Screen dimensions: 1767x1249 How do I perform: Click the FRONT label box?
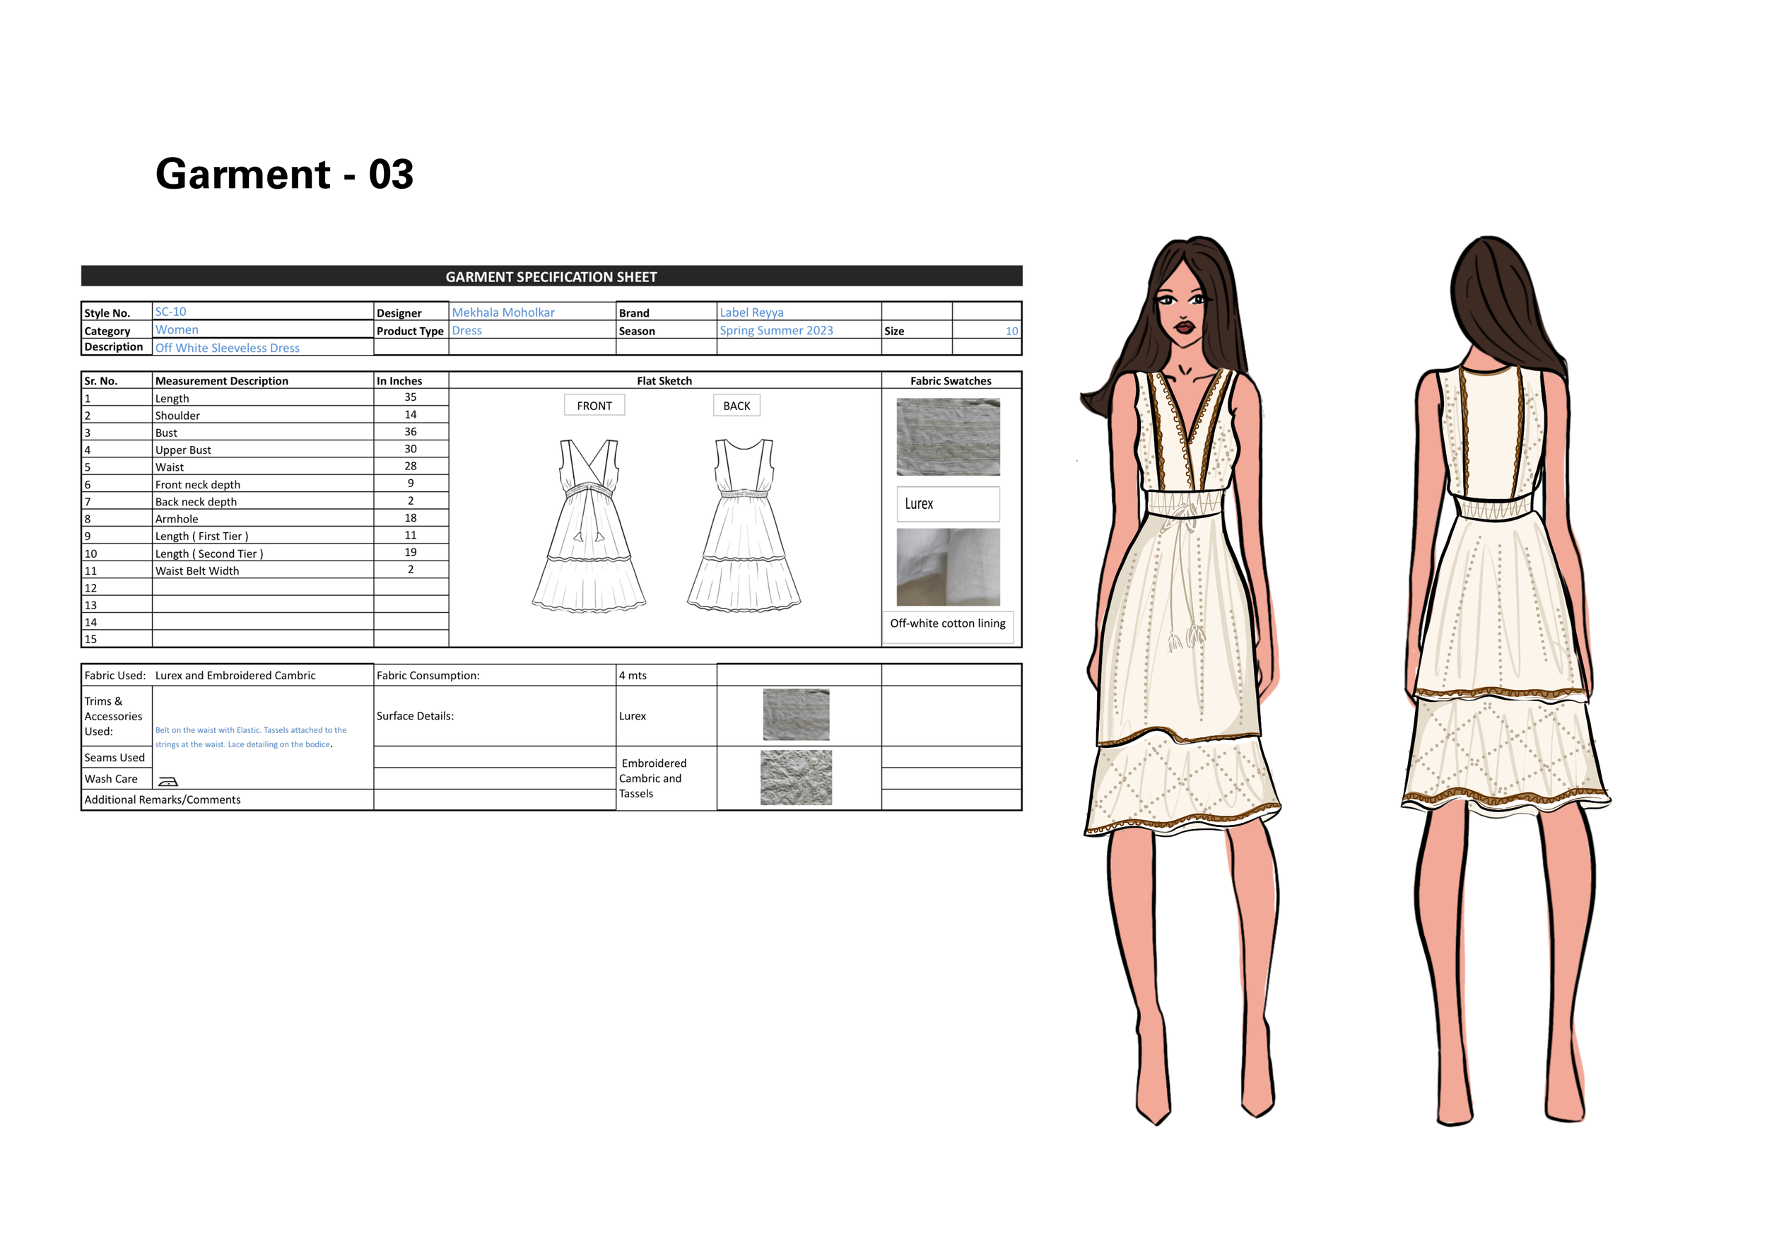click(594, 406)
